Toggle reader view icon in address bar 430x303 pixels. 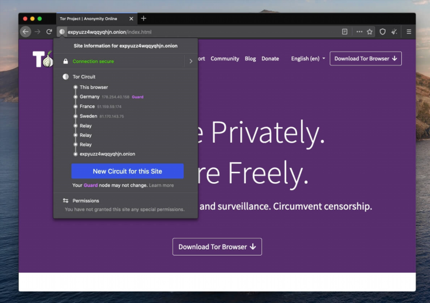[x=345, y=32]
